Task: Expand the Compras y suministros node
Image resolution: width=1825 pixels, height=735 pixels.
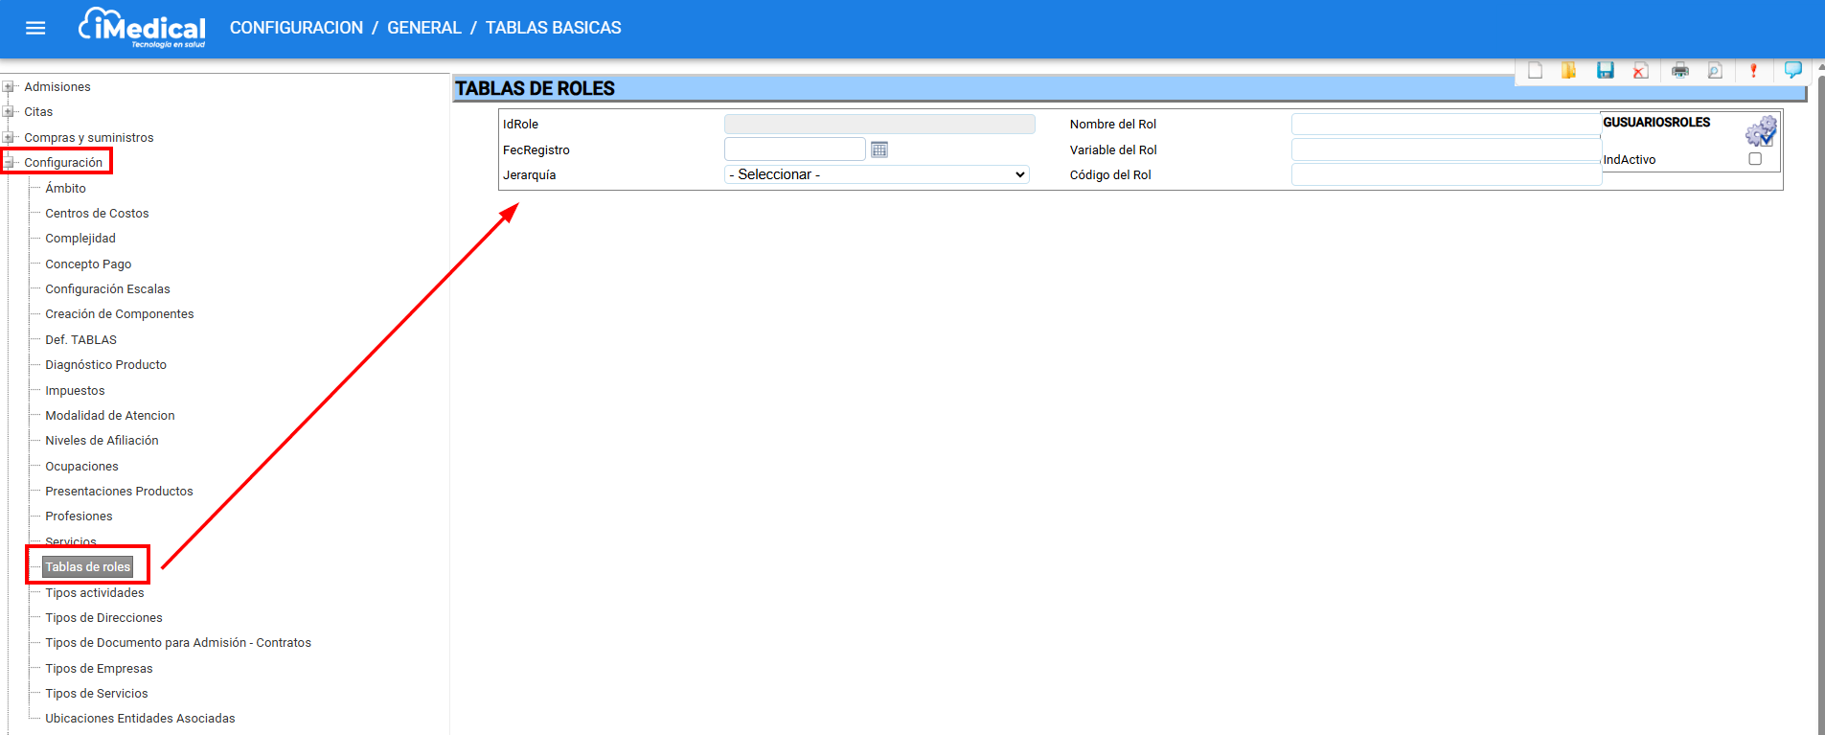Action: 9,137
